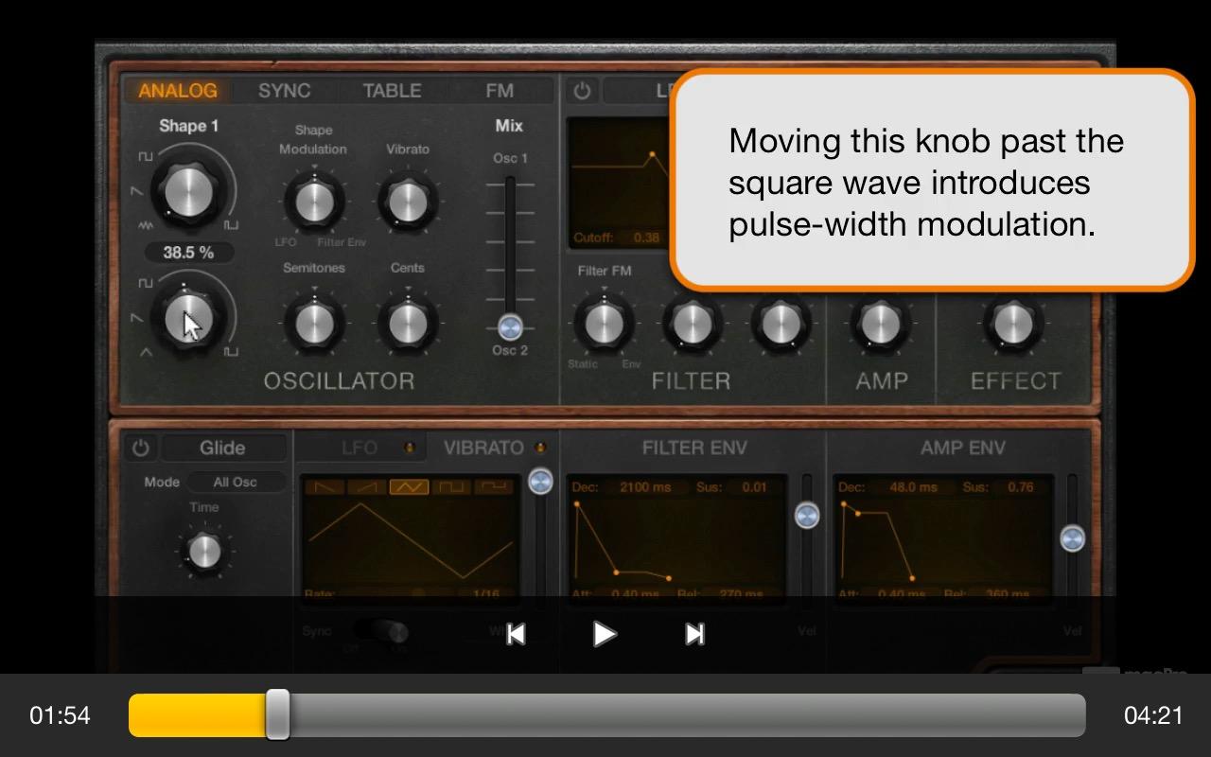Click the Filter Env velocity slider handle

pos(807,516)
